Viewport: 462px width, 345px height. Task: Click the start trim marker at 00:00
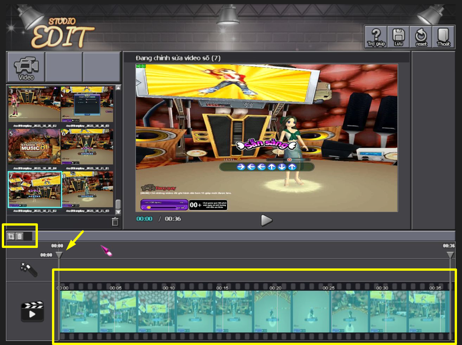(x=59, y=255)
